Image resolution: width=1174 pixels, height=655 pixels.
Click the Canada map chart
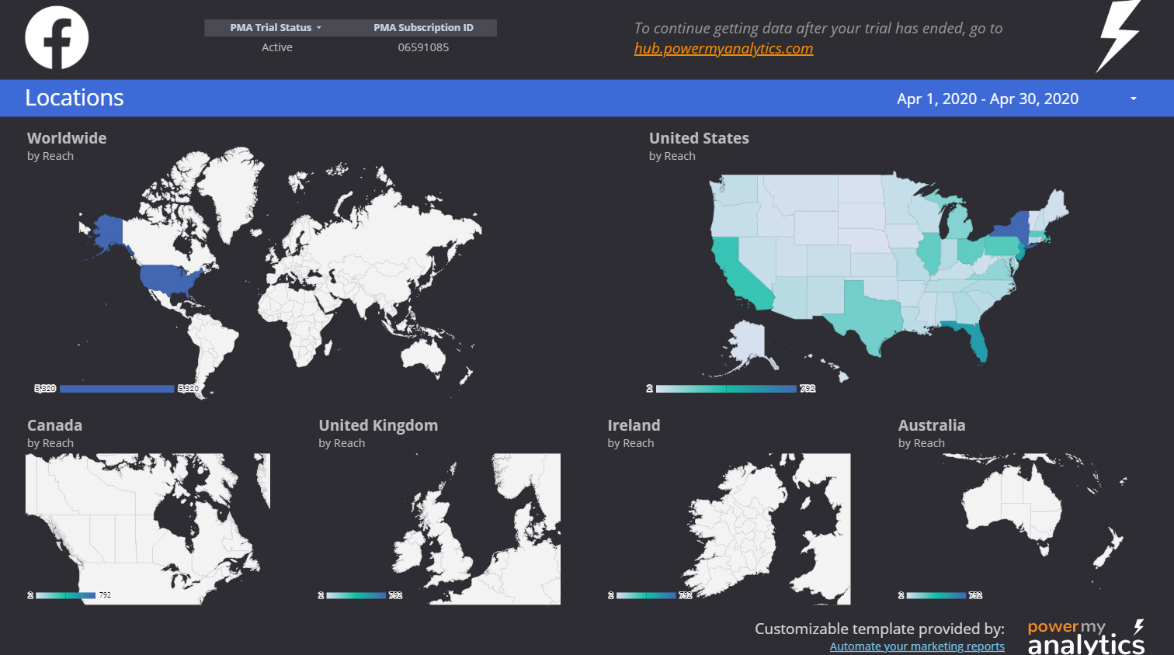(148, 529)
